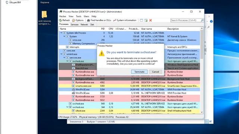239x134 pixels.
Task: Select WmiPrvSE.exe PID 5284
Action: pos(130,89)
